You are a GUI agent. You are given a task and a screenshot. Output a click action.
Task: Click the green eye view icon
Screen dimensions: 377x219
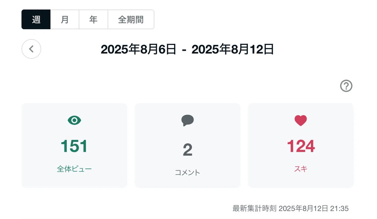tap(74, 120)
